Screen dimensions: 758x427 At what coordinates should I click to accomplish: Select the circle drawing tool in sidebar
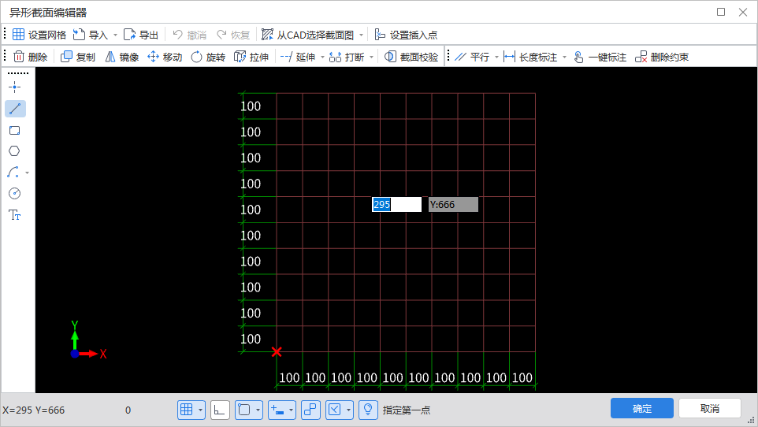pos(14,194)
